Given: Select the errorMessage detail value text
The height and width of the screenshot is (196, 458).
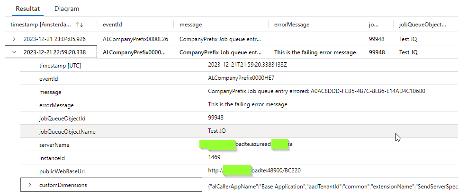Looking at the screenshot, I should 247,104.
